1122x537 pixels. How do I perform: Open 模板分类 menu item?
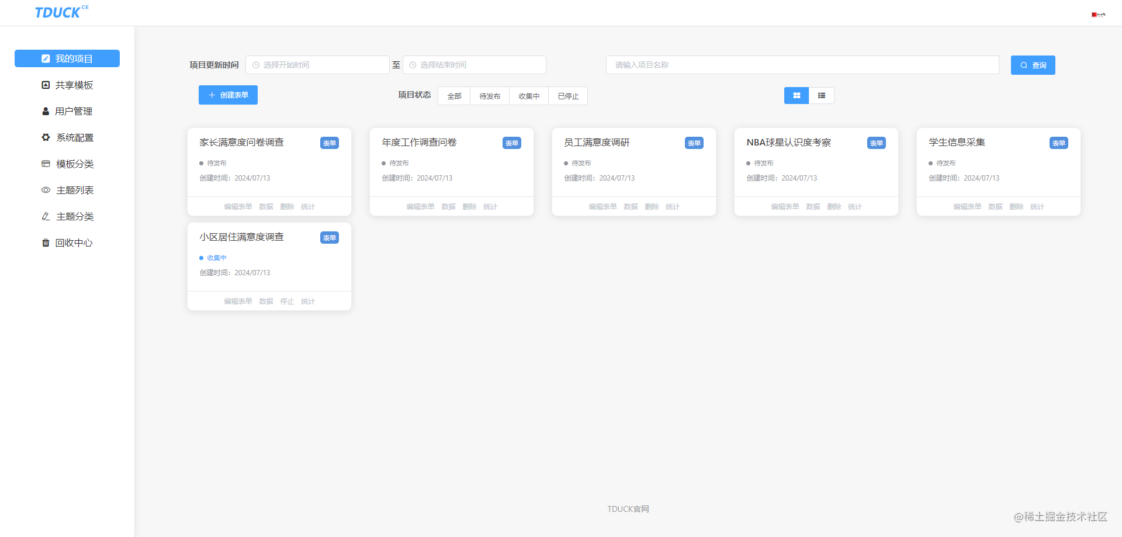(67, 164)
